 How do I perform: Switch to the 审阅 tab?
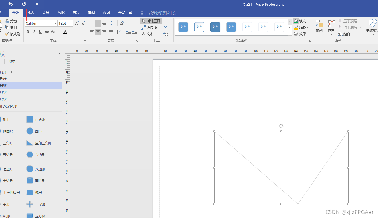coord(91,13)
